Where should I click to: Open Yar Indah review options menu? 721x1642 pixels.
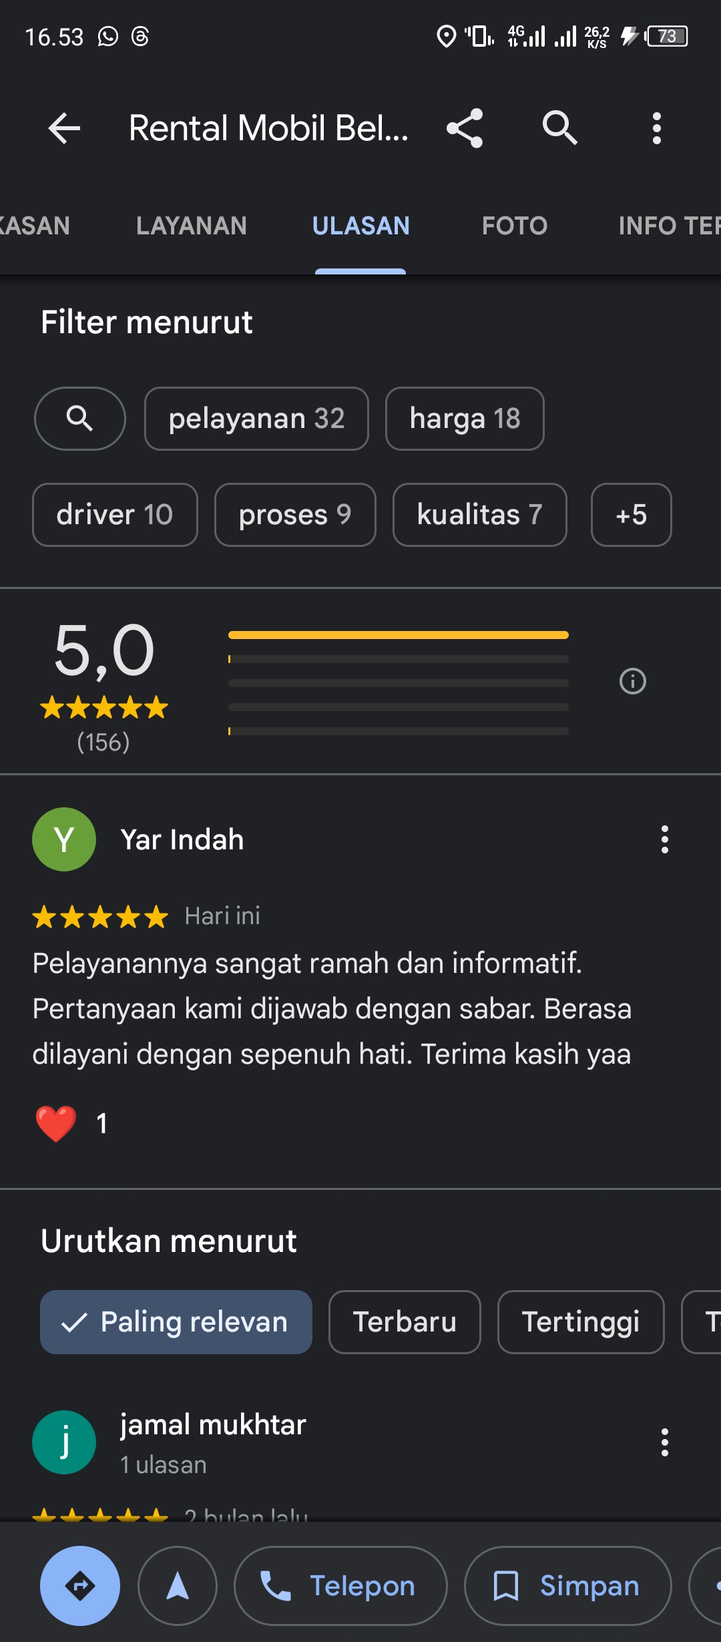(664, 839)
